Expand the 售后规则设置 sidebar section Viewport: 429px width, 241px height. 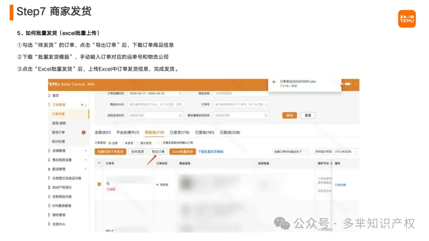click(86, 160)
